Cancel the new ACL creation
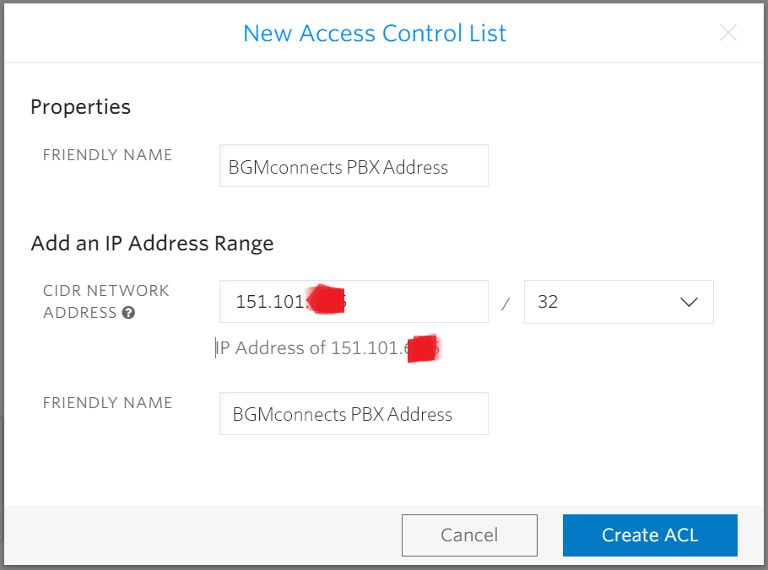The width and height of the screenshot is (768, 570). coord(469,535)
